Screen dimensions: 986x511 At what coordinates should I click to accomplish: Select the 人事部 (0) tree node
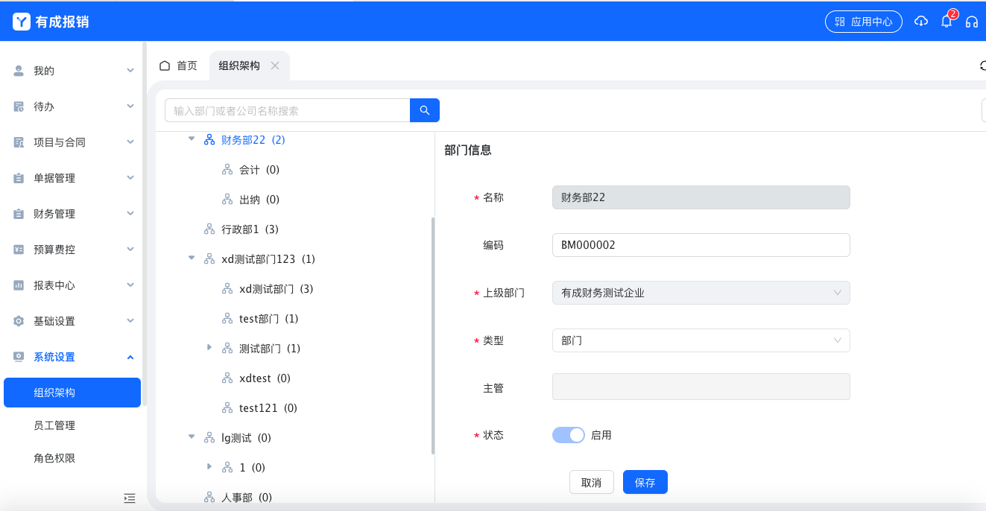click(x=247, y=498)
